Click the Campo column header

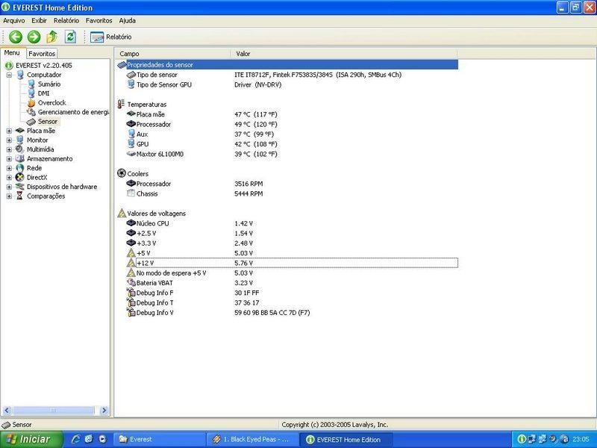[130, 54]
